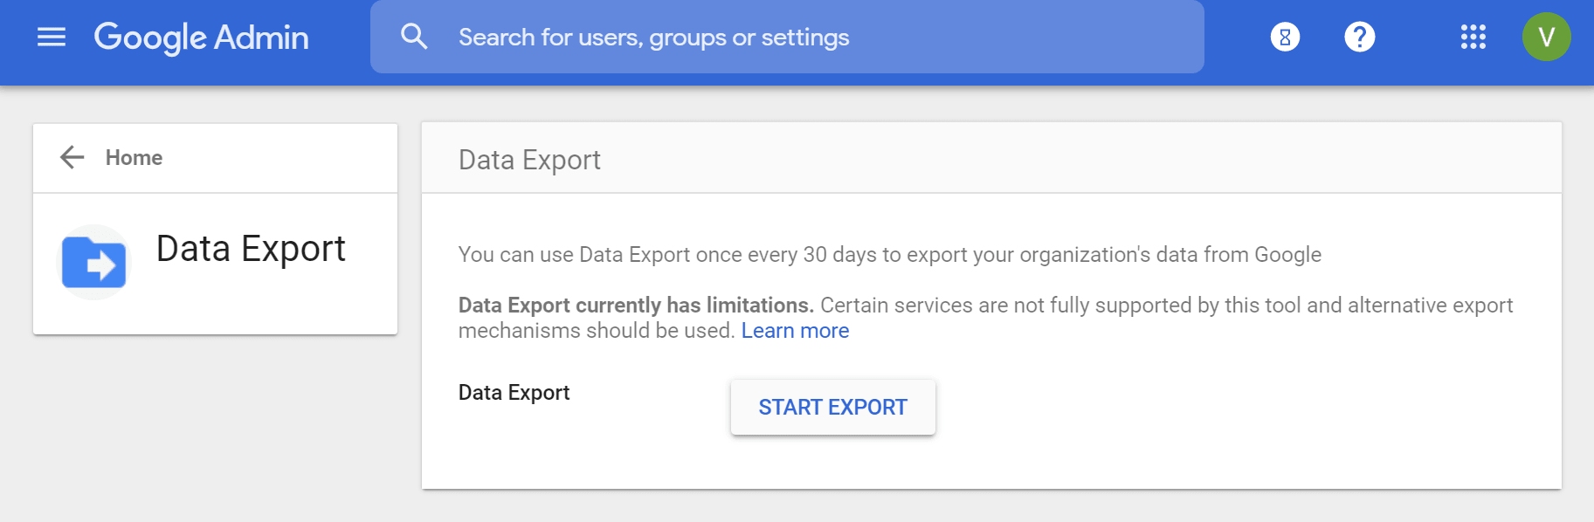Open the main menu hamburger icon
This screenshot has width=1594, height=522.
(x=52, y=37)
